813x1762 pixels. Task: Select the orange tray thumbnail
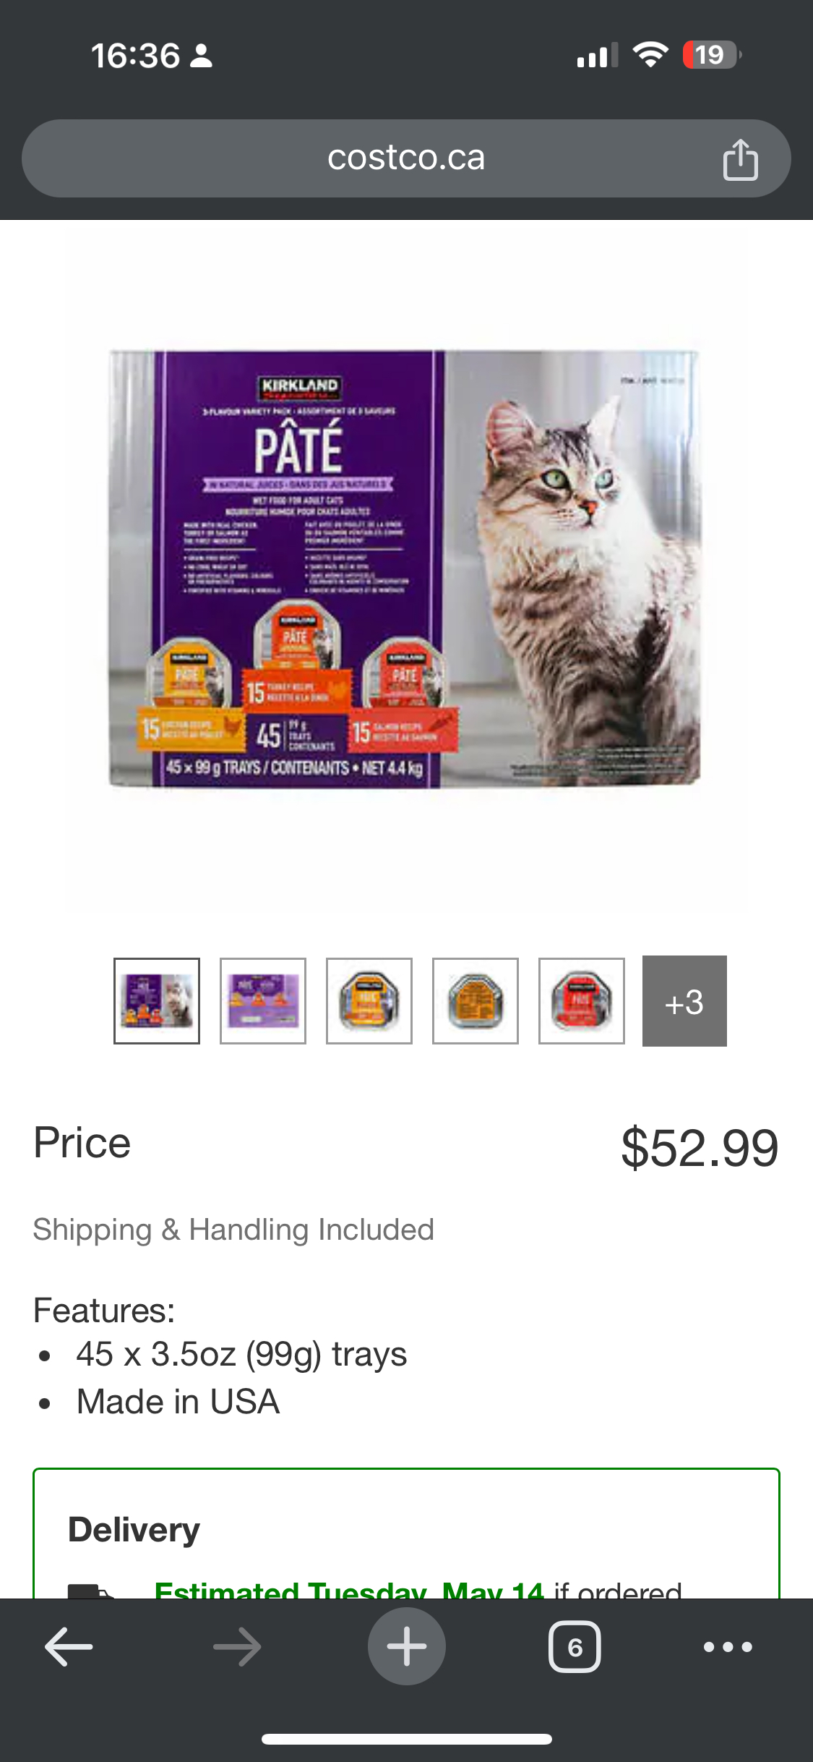point(369,1001)
